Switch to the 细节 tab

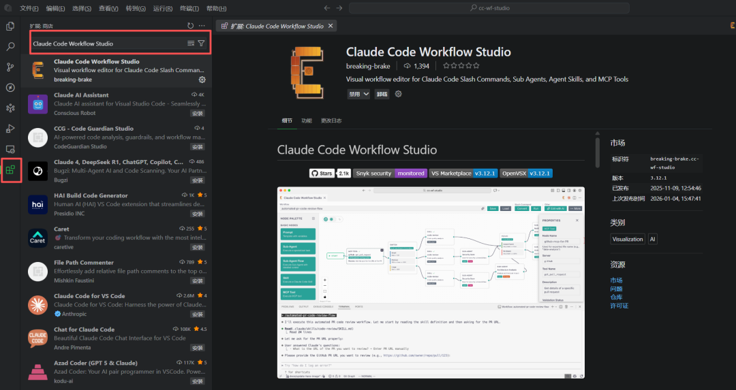pyautogui.click(x=287, y=121)
